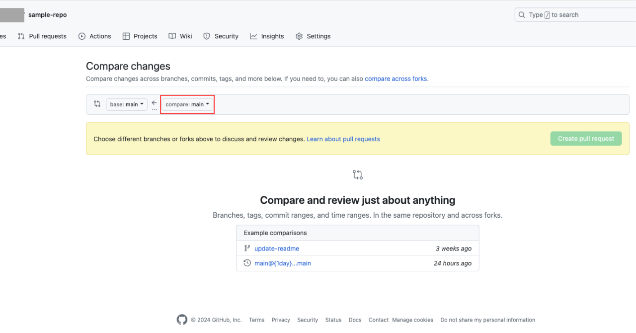Follow the 'compare across forks' link

(x=396, y=79)
